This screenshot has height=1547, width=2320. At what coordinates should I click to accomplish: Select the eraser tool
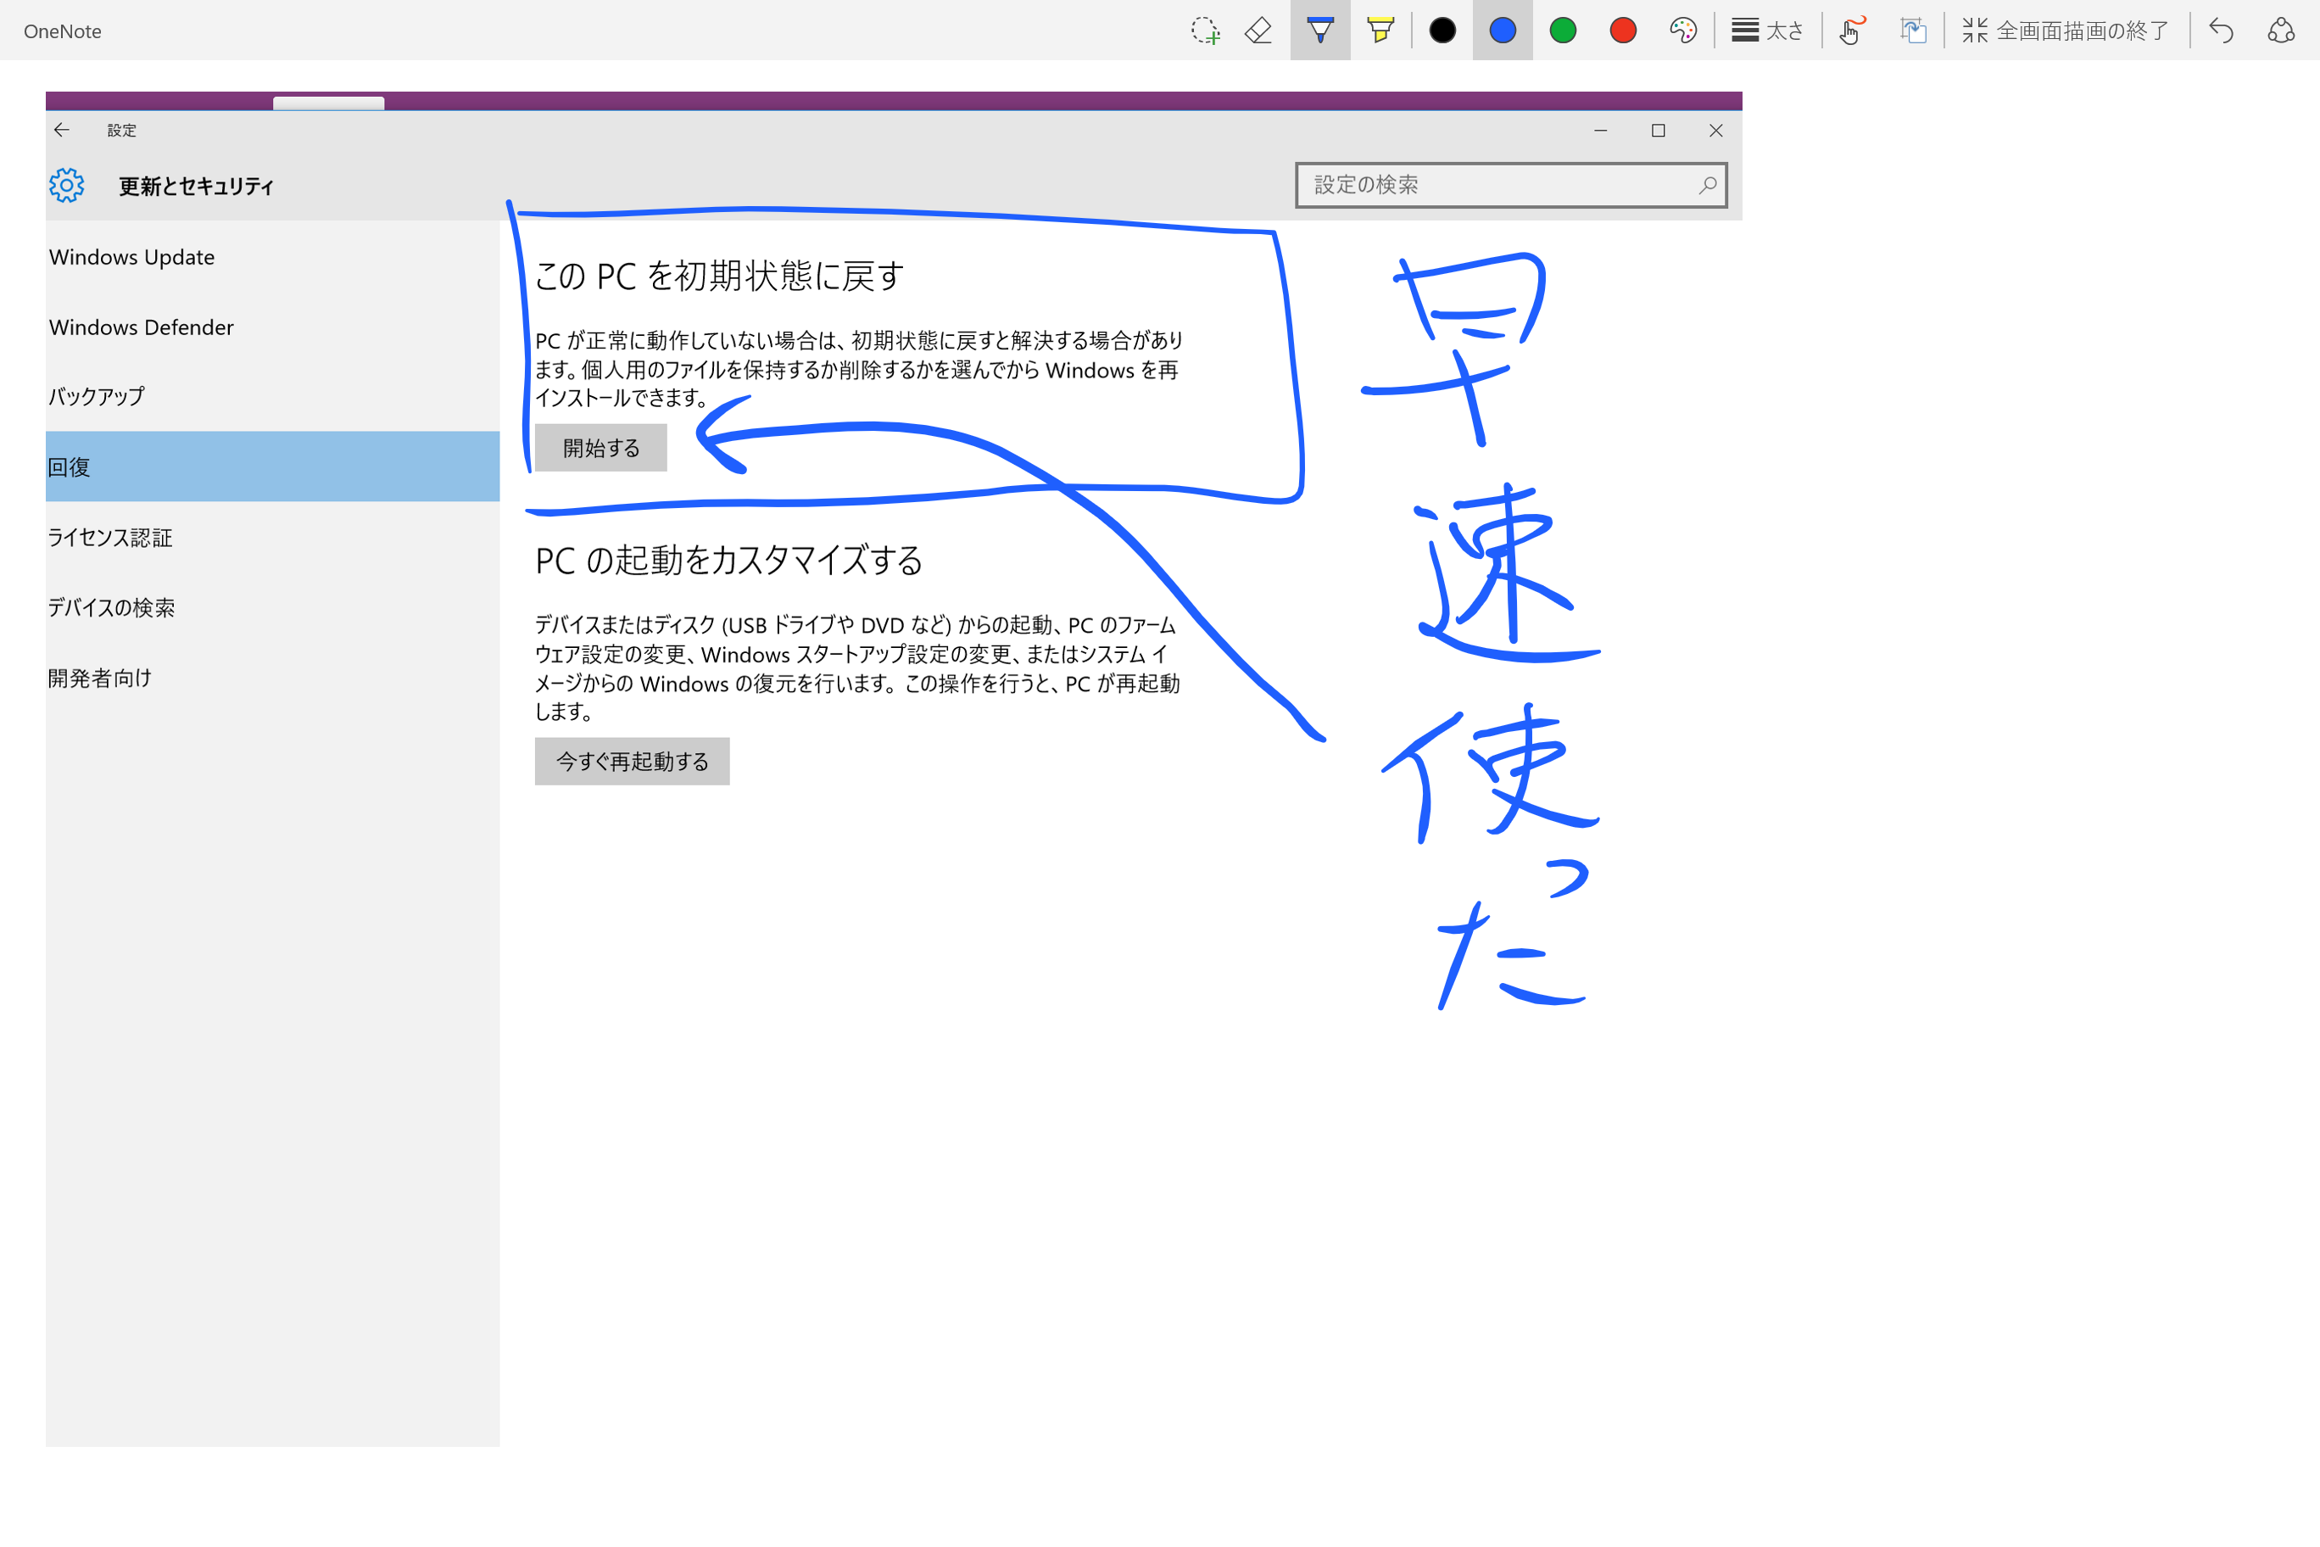[x=1258, y=31]
